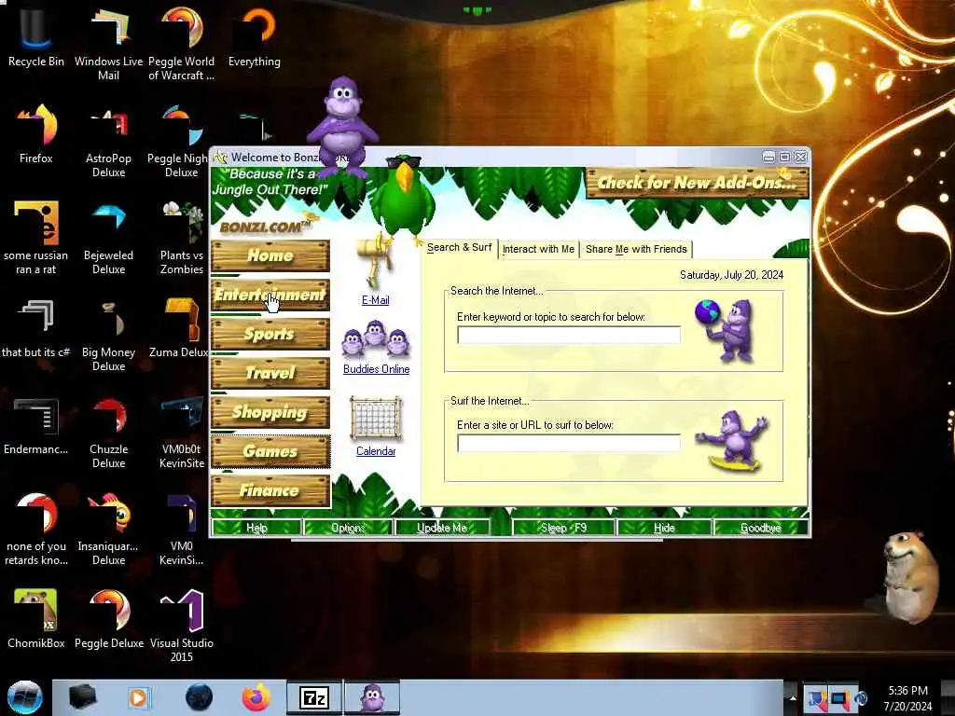Open the Home wooden sign
Screen dimensions: 955x716
coord(270,255)
